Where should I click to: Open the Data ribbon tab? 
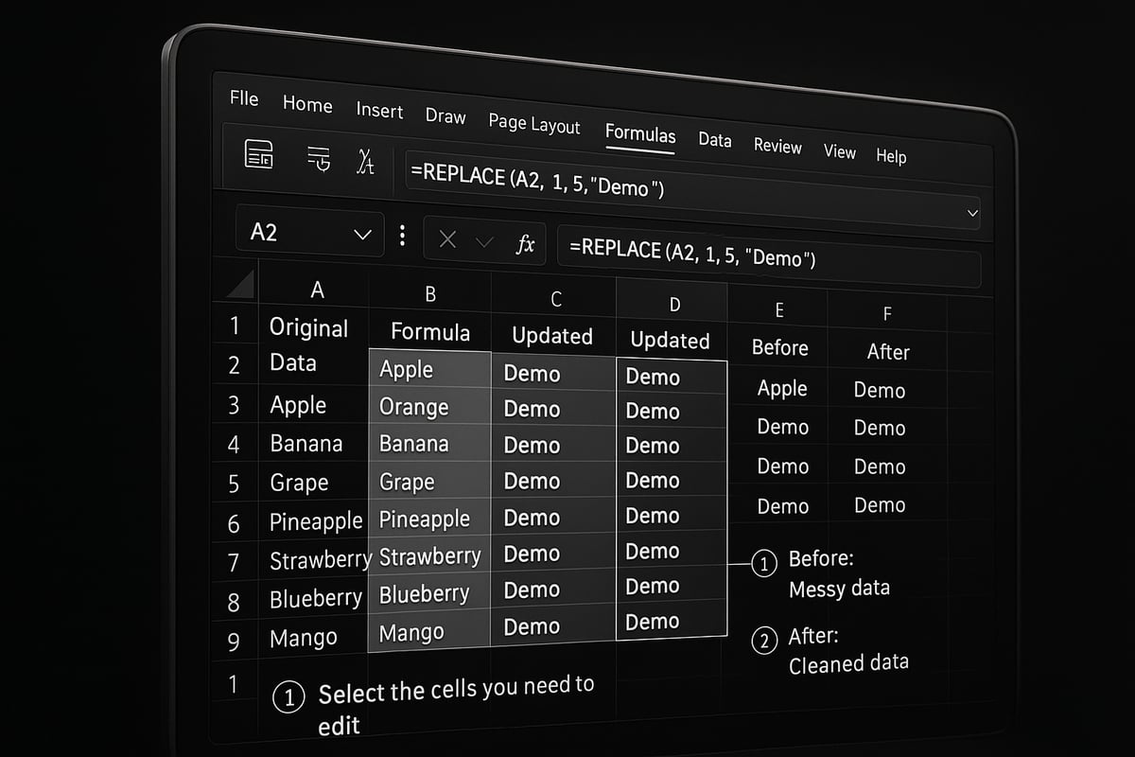715,140
